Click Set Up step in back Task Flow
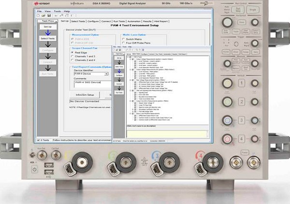The height and width of the screenshot is (204, 290). [x=48, y=27]
